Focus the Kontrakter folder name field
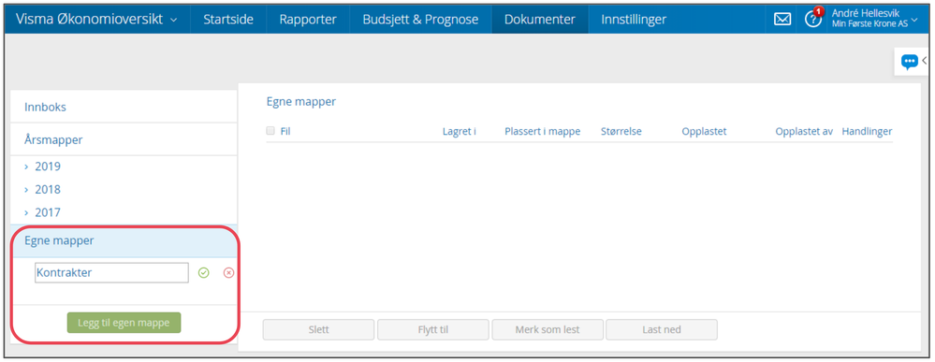Viewport: 935px width, 362px height. click(112, 272)
